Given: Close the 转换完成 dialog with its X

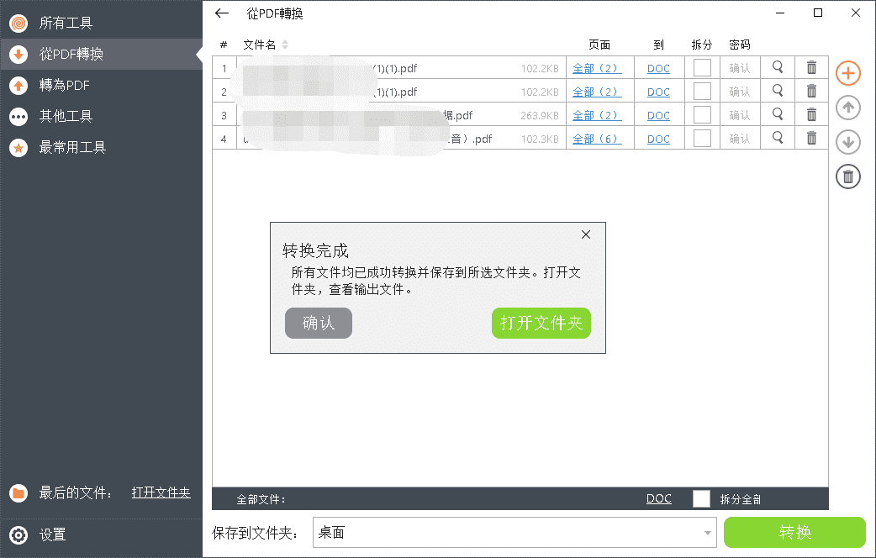Looking at the screenshot, I should click(585, 234).
